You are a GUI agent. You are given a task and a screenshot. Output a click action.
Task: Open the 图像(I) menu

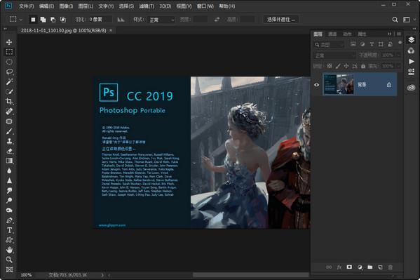[66, 6]
